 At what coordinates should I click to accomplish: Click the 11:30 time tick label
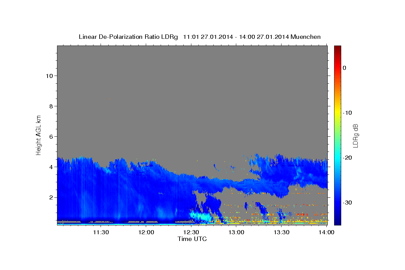tap(101, 232)
